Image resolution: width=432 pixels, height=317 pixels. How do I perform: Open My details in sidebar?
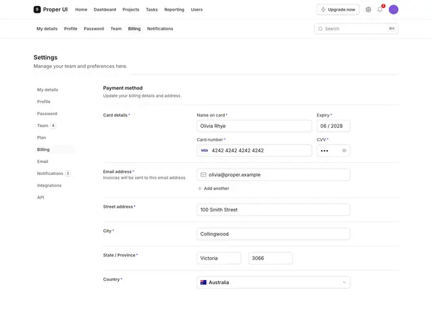click(x=48, y=90)
